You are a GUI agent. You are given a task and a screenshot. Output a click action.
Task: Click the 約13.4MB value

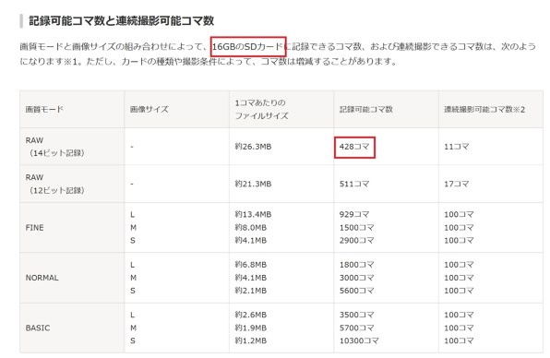point(253,214)
